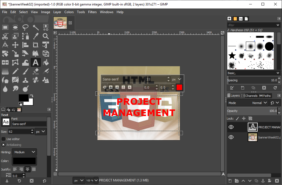
Task: Select the Fuzzy Select magic wand tool
Action: click(x=36, y=27)
